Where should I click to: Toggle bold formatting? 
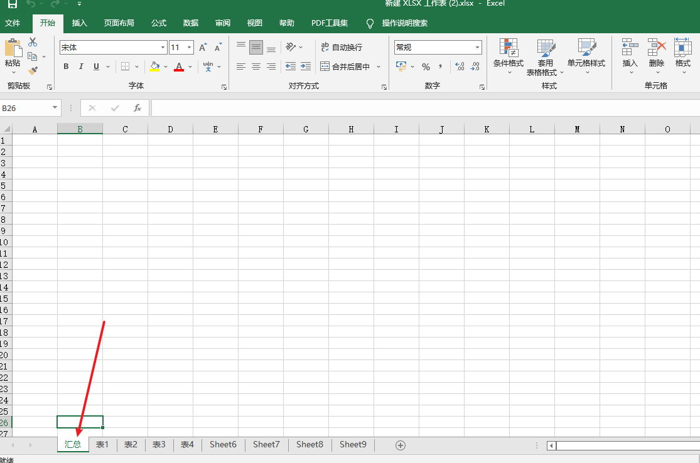pos(65,66)
